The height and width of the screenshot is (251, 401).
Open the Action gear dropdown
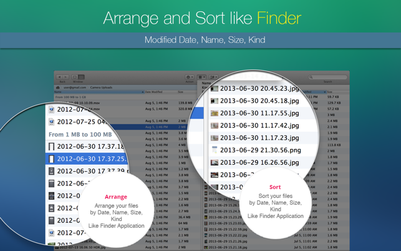[x=190, y=77]
